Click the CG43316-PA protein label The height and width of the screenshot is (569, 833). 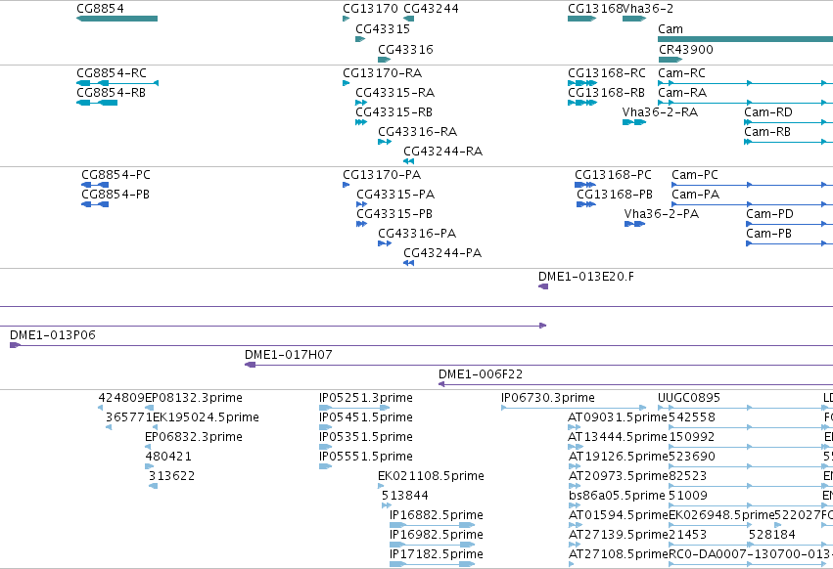point(417,233)
